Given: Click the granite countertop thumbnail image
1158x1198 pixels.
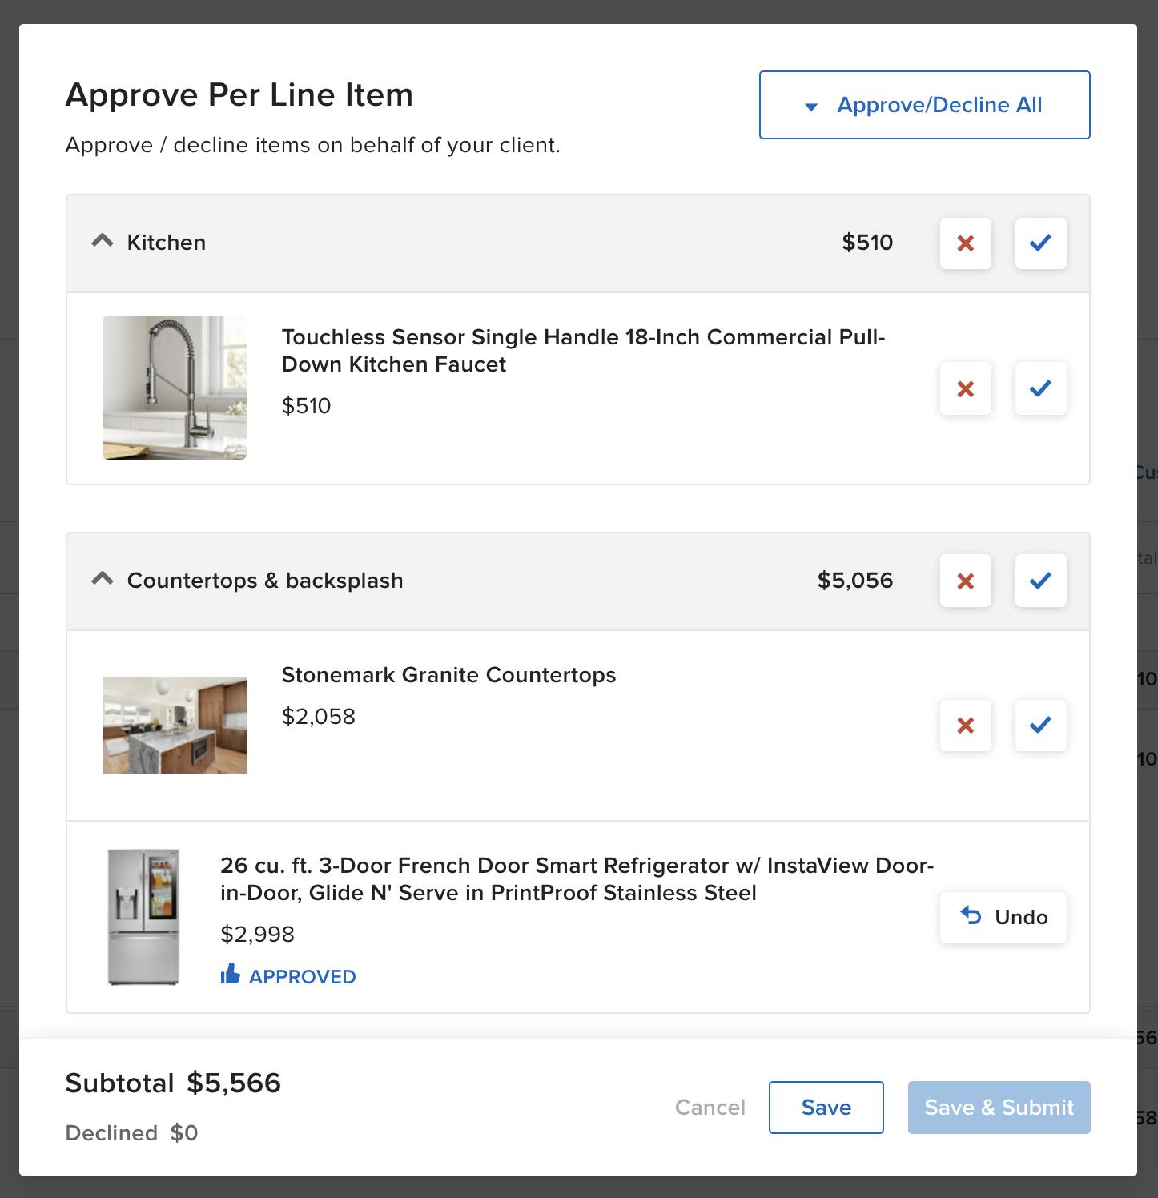Looking at the screenshot, I should (174, 726).
